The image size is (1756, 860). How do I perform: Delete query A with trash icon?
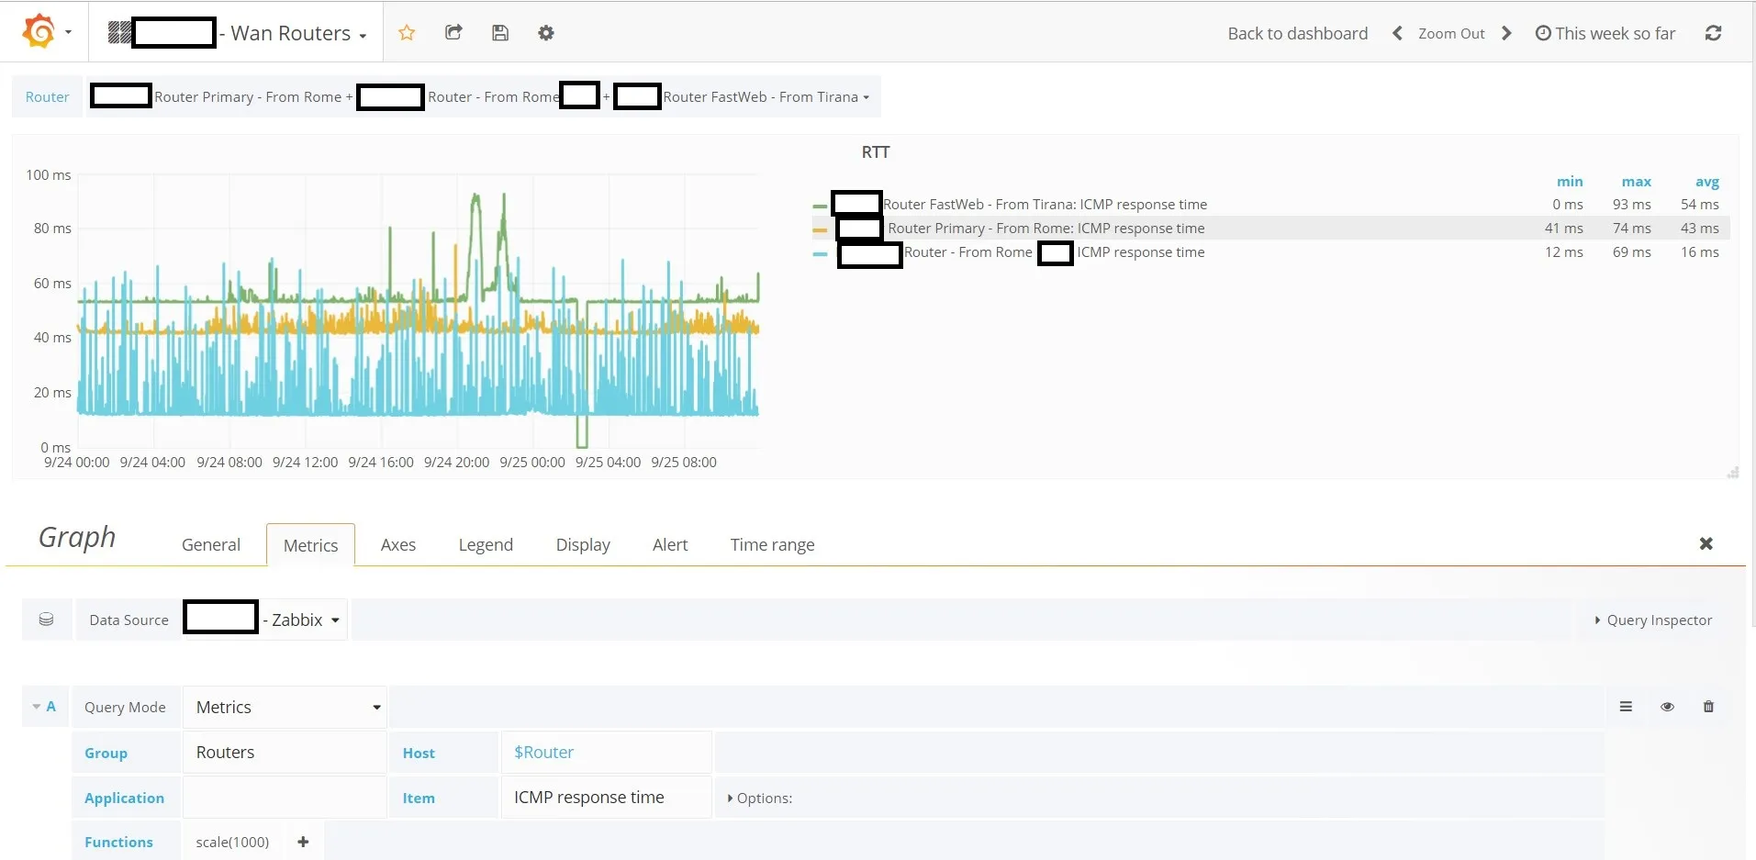tap(1708, 707)
